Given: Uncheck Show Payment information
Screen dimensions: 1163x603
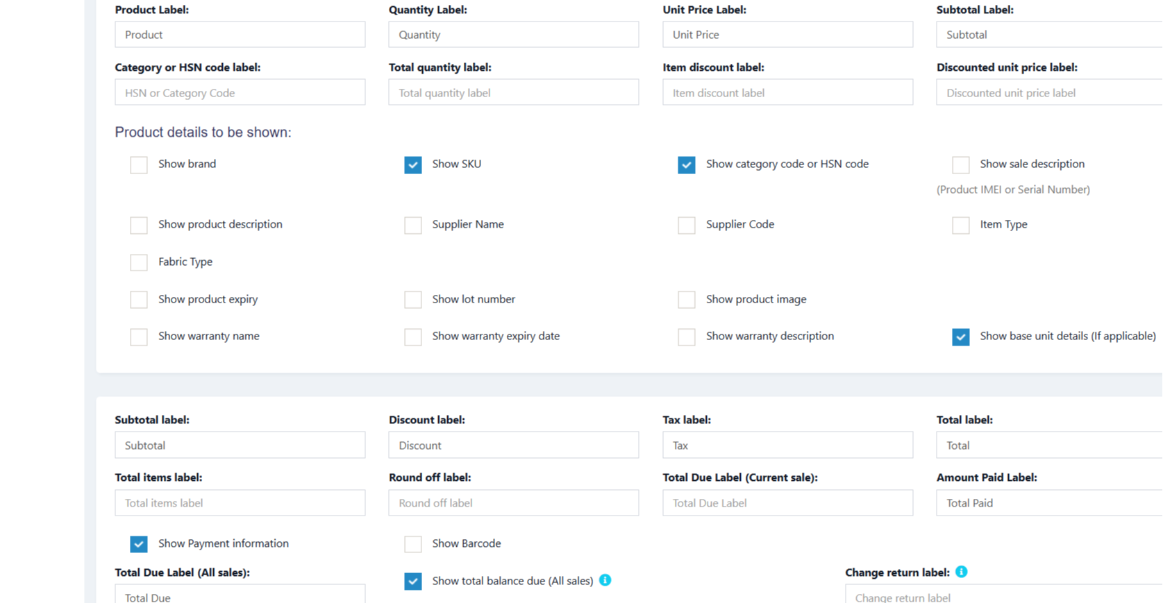Looking at the screenshot, I should (139, 544).
